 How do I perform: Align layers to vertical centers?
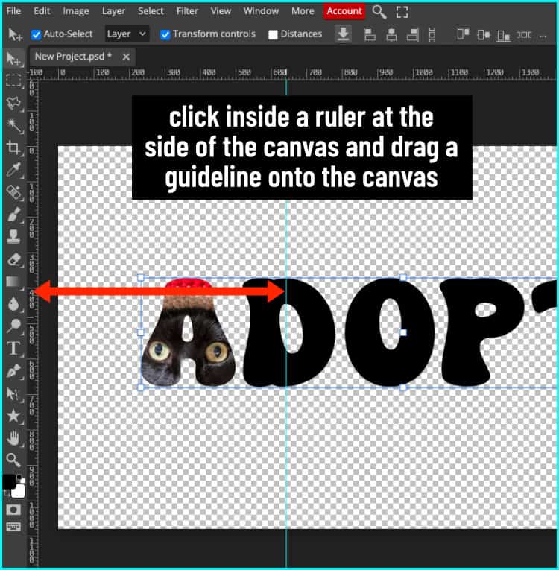click(x=484, y=34)
